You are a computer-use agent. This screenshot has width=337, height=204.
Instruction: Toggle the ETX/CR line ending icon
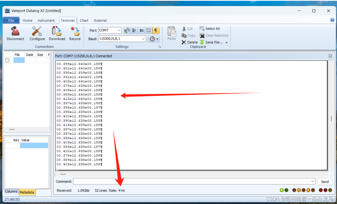point(149,30)
